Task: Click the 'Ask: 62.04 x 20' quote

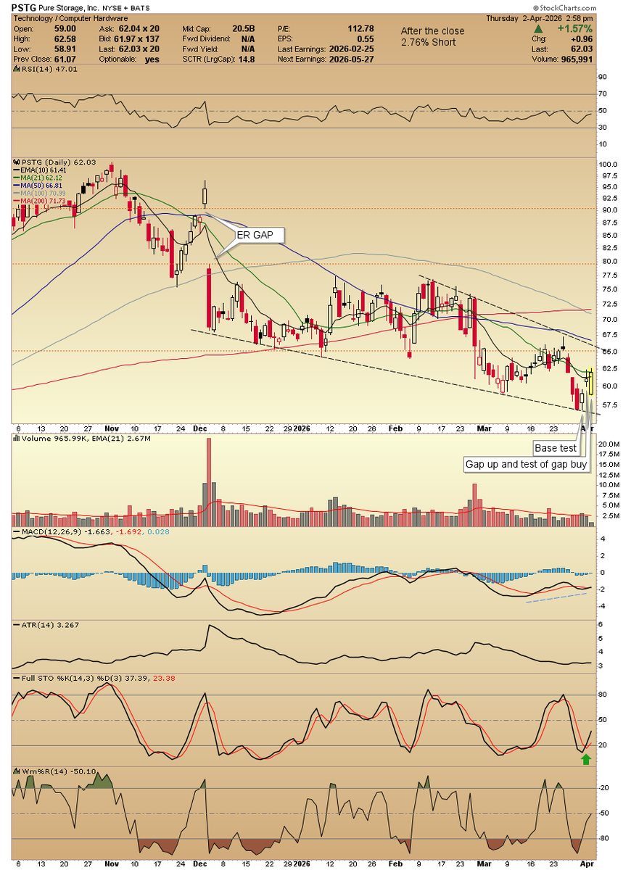Action: tap(129, 28)
